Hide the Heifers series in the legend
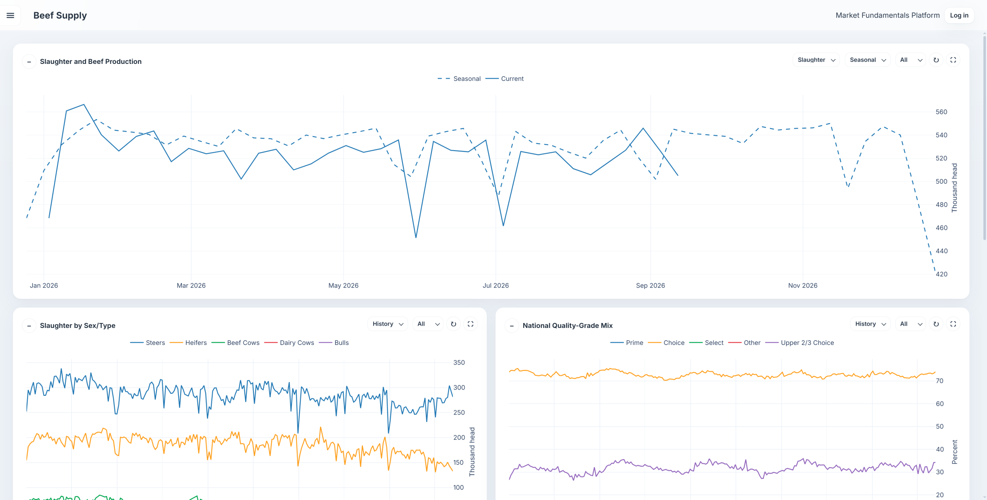Screen dimensions: 987x500 [188, 343]
